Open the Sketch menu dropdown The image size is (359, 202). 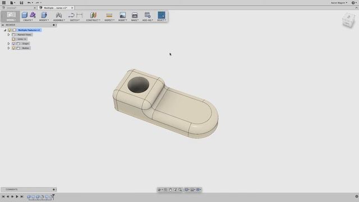(x=75, y=20)
